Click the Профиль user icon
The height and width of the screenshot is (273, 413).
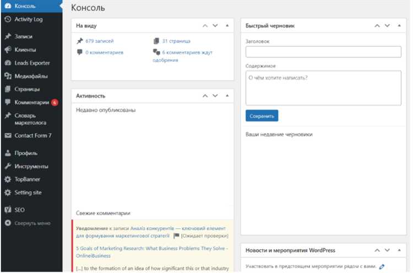(7, 153)
